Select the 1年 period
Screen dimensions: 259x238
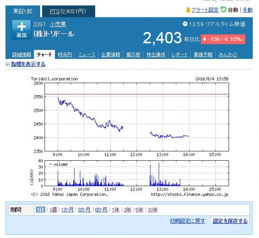(116, 210)
